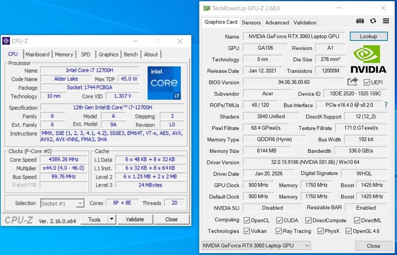Click the Close button in CPU-Z

point(172,219)
